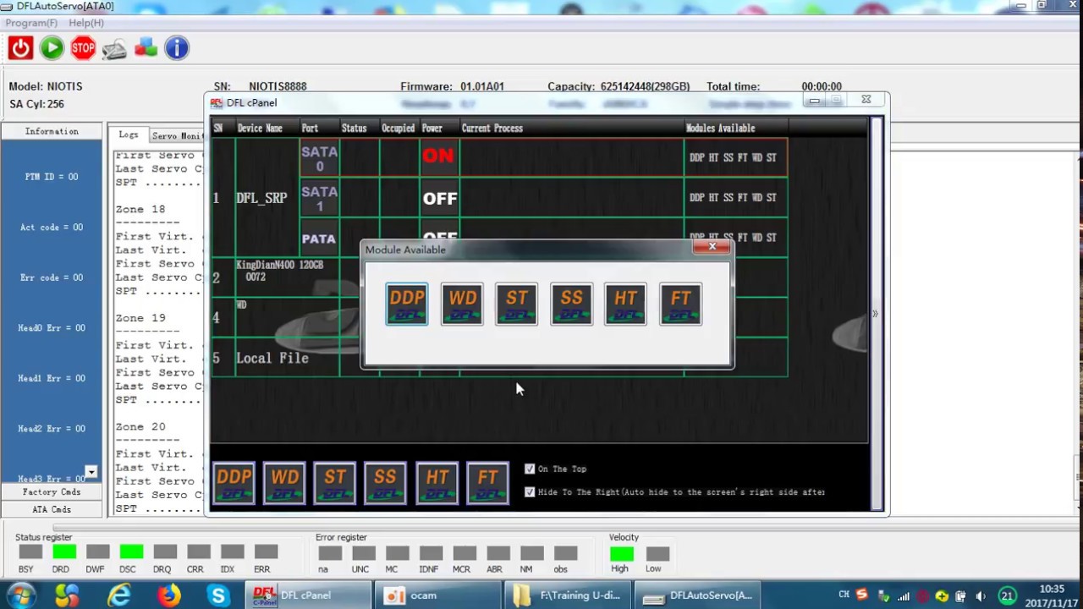Launch SS from cPanel bottom row
Viewport: 1083px width, 609px height.
click(x=386, y=483)
